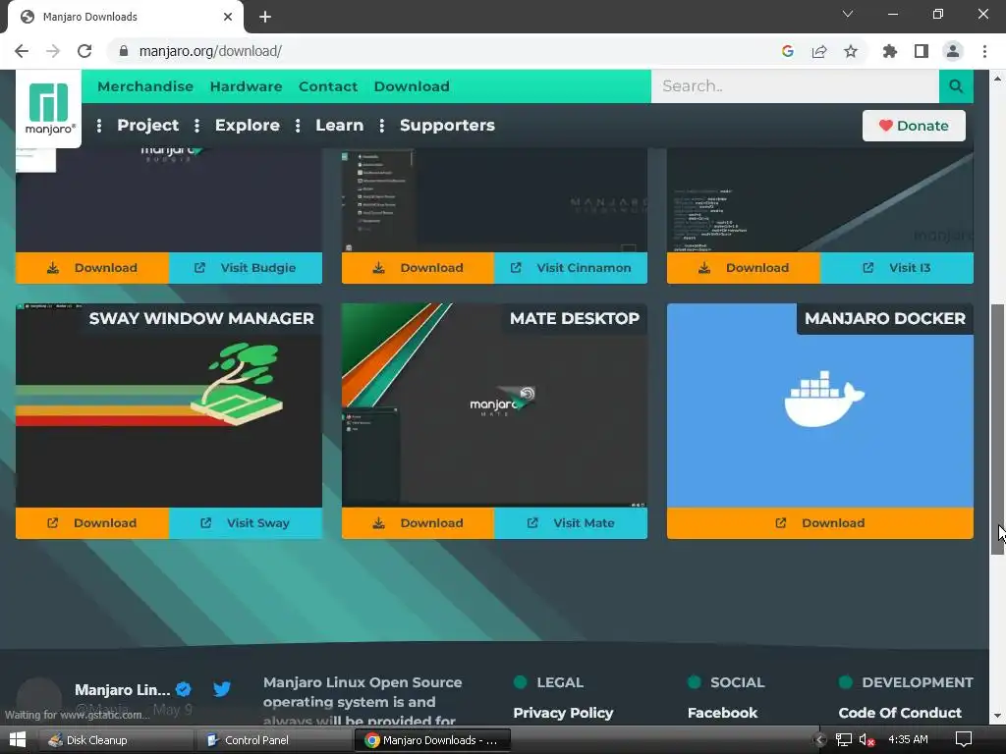Click the magnifier search button
The image size is (1006, 754).
pos(956,86)
